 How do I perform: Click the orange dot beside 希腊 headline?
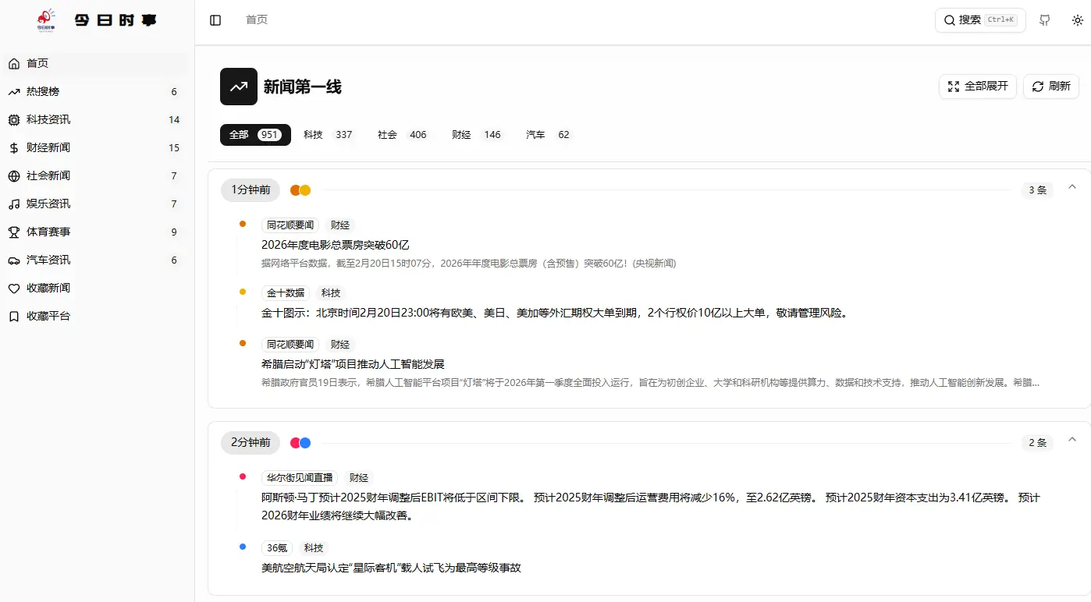243,343
